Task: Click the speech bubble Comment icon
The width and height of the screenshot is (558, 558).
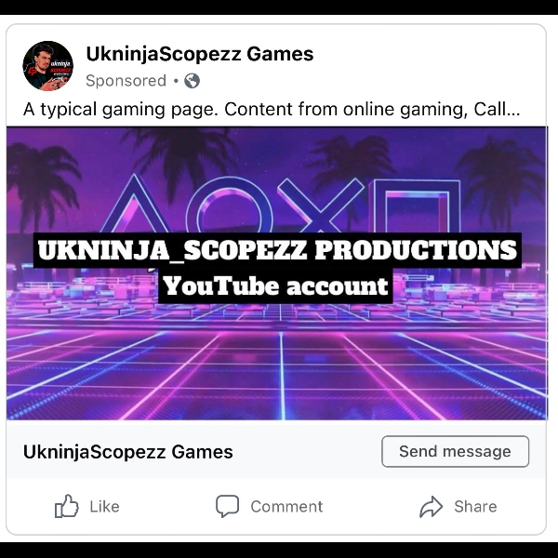Action: [x=228, y=506]
